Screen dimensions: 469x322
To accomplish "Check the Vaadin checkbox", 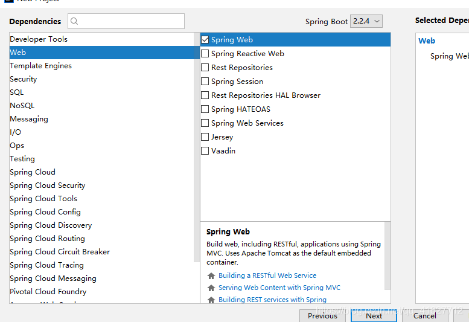I will click(x=205, y=150).
